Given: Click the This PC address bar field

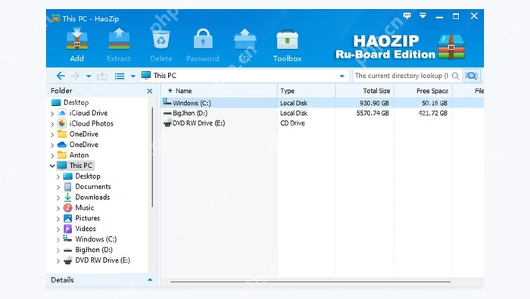Looking at the screenshot, I should tap(245, 76).
